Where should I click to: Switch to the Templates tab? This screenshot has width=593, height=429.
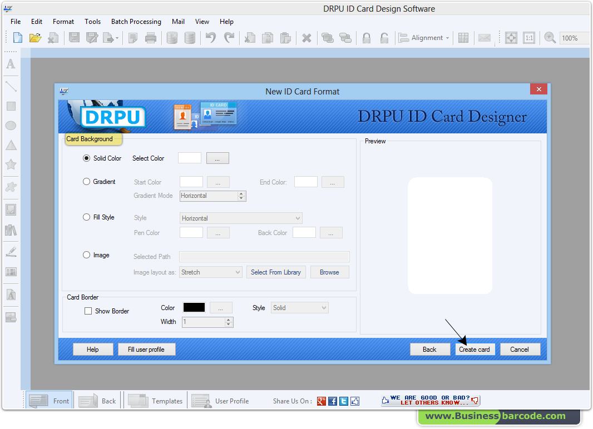156,401
